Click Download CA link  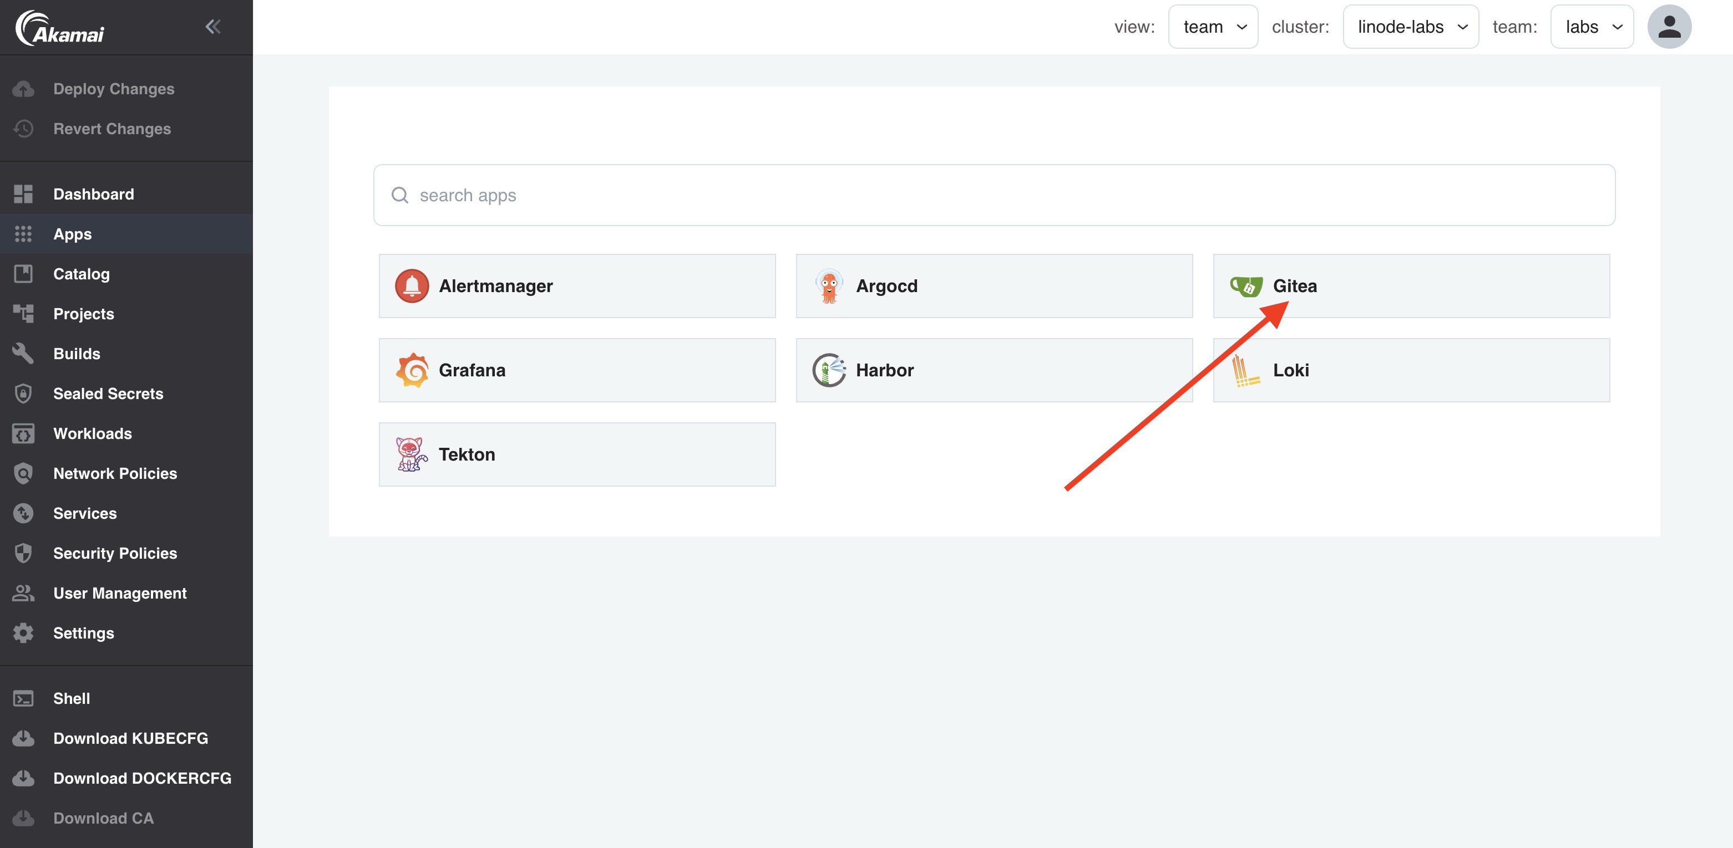(x=126, y=818)
